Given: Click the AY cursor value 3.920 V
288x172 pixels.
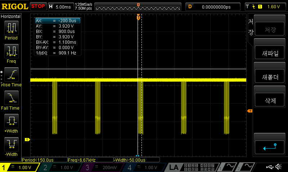Looking at the screenshot, I should [x=66, y=26].
